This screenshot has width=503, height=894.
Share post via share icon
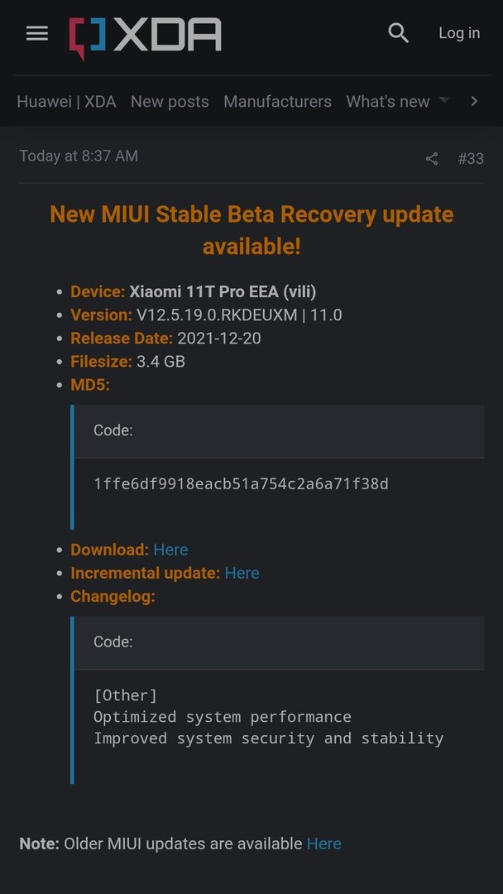coord(432,158)
